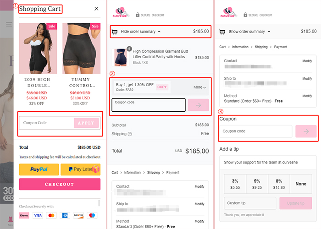Close the Shopping Cart panel
The image size is (321, 229).
(96, 9)
